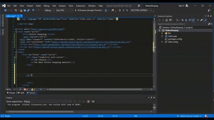Screen dimensions: 214x120
Task: Toggle Preview Selected Items in Solution Explorer
Action: (x=205, y=20)
